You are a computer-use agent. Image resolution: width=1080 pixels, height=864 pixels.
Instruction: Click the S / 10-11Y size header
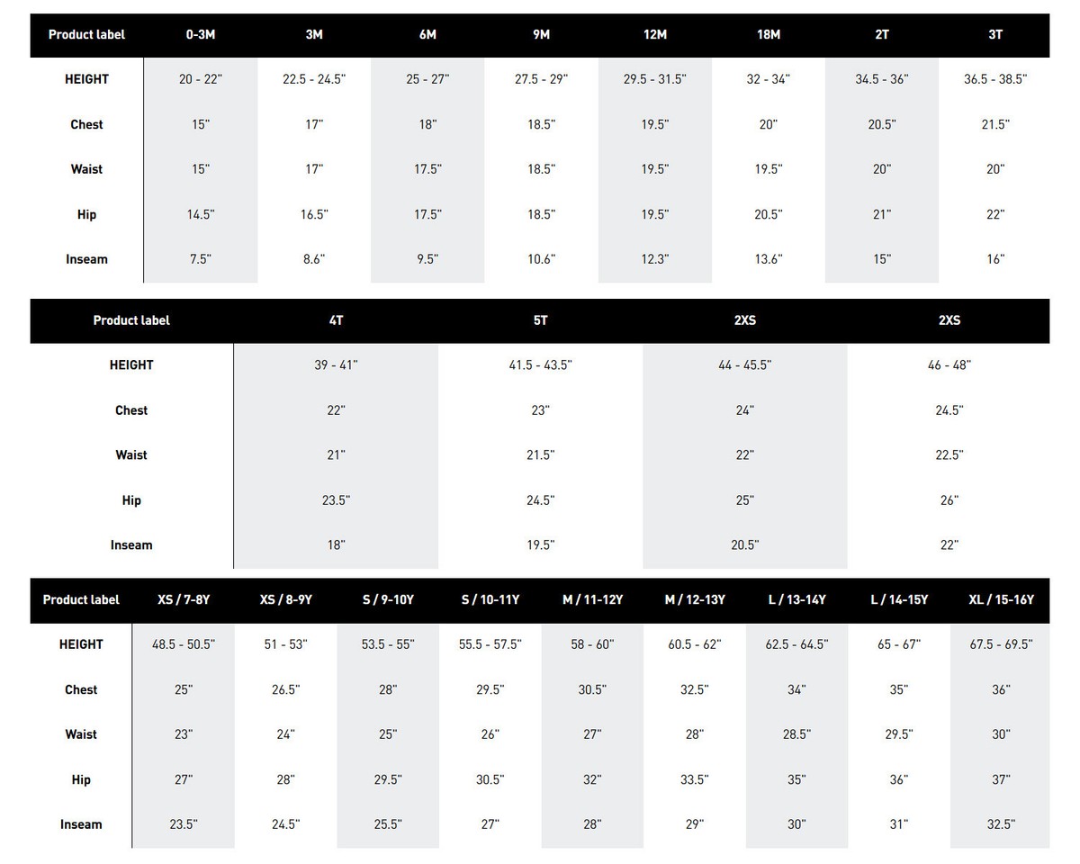pyautogui.click(x=490, y=600)
